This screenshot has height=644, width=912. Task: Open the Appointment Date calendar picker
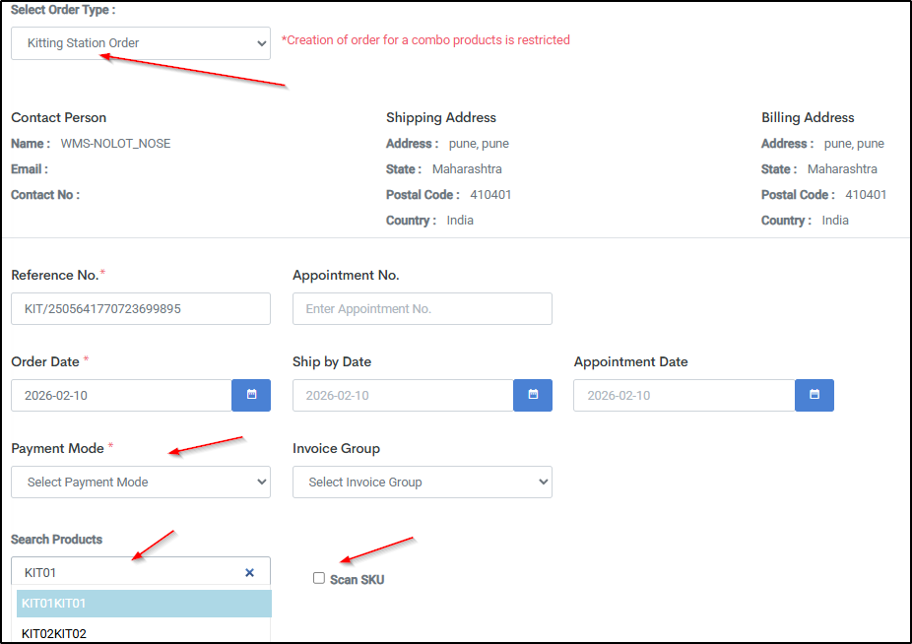tap(814, 395)
